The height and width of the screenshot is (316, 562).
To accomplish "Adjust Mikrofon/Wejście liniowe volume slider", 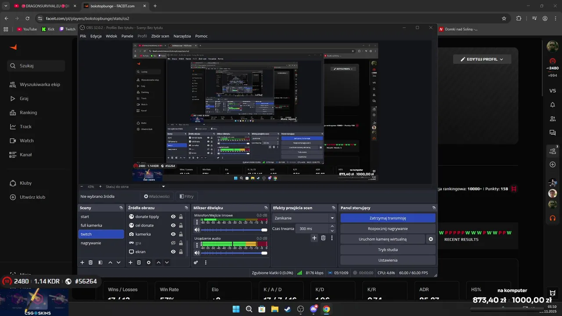I will click(234, 230).
